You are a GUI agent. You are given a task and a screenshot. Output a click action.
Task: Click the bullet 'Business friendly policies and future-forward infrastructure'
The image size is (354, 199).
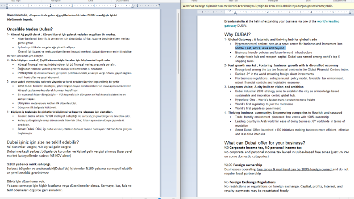pyautogui.click(x=273, y=52)
